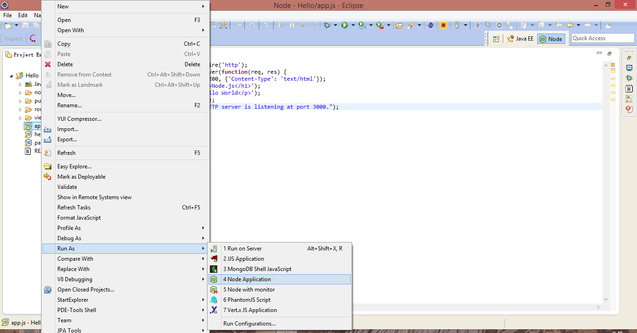Expand the fifth folder under Hello

pyautogui.click(x=20, y=118)
